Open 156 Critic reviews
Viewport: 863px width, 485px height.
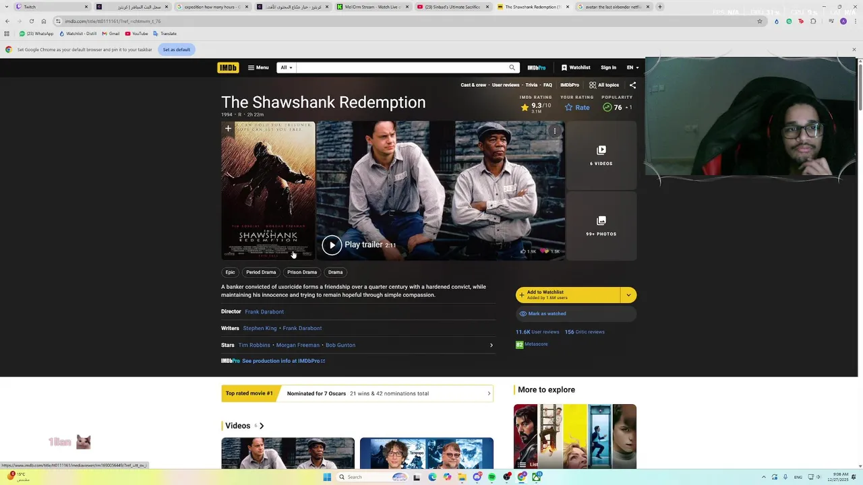point(585,332)
